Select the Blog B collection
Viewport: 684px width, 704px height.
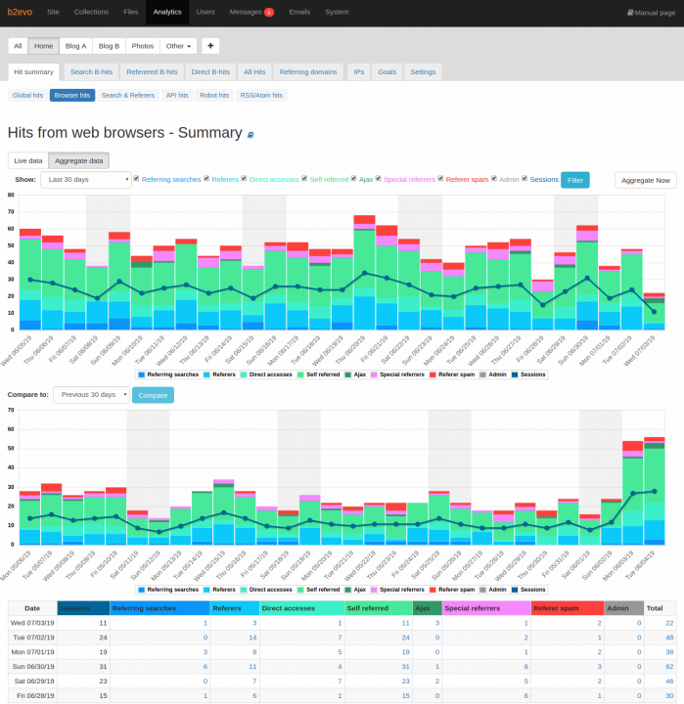(109, 46)
